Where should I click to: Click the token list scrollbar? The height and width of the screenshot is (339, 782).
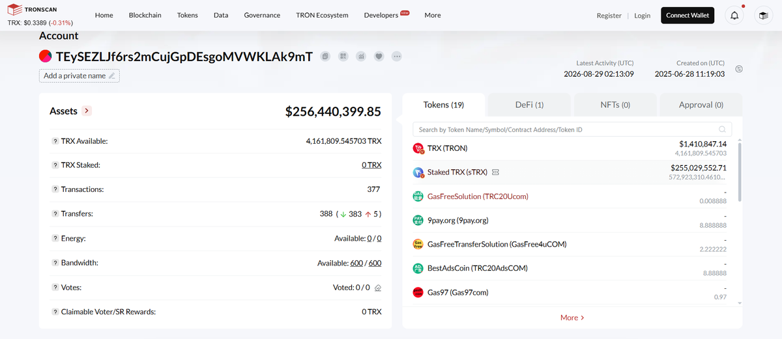740,172
